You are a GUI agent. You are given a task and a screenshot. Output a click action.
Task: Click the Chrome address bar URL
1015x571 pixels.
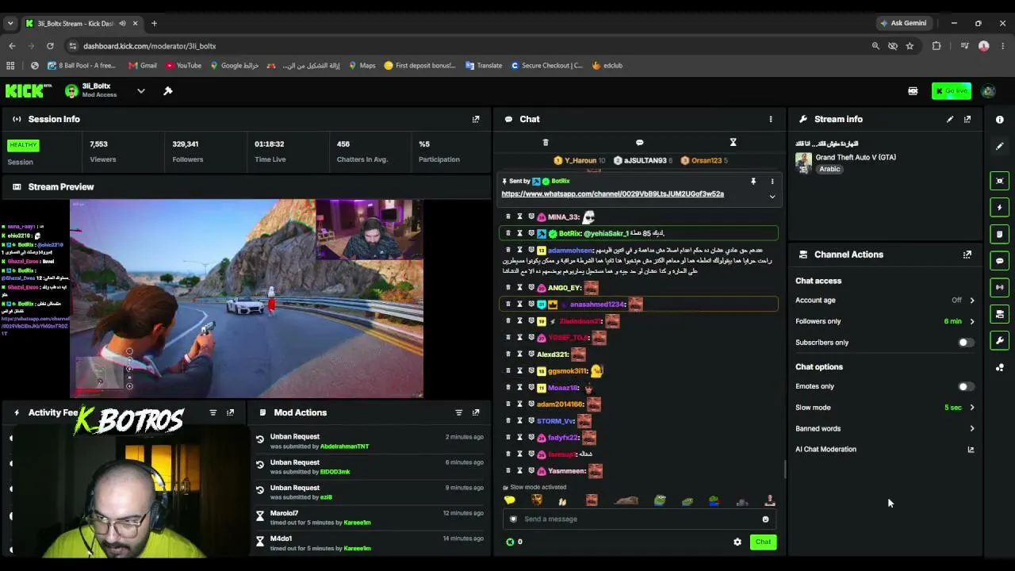coord(149,46)
